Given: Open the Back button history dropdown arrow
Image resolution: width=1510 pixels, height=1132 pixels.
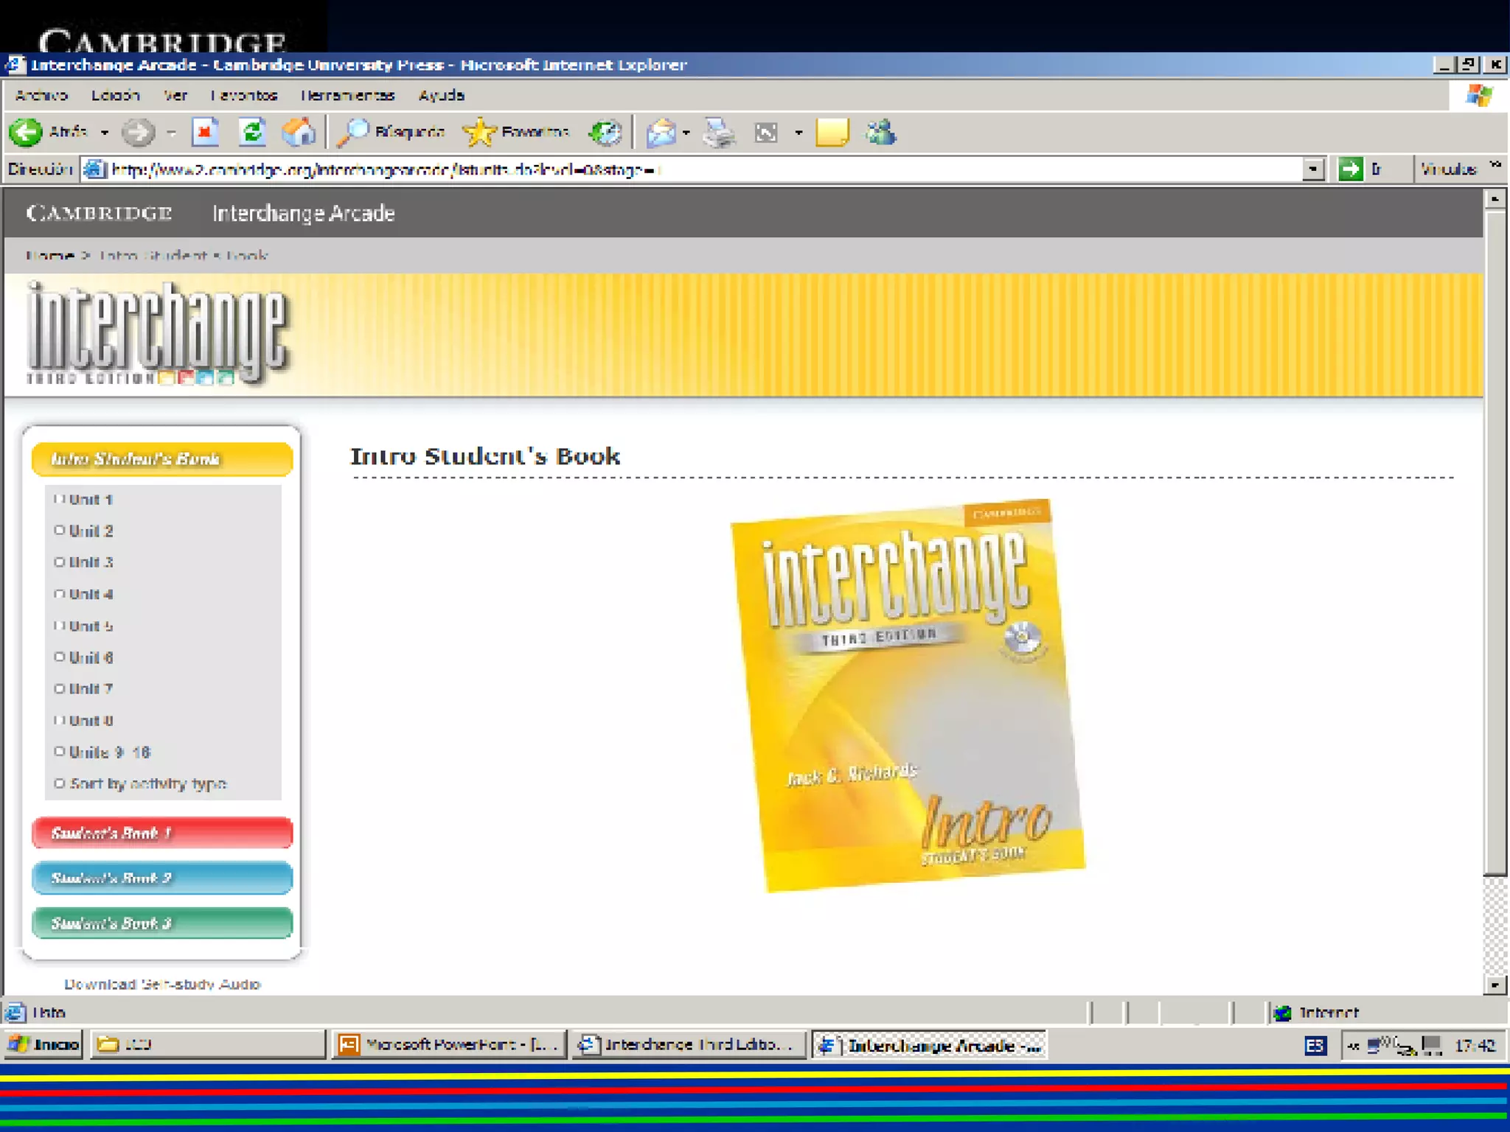Looking at the screenshot, I should (105, 133).
